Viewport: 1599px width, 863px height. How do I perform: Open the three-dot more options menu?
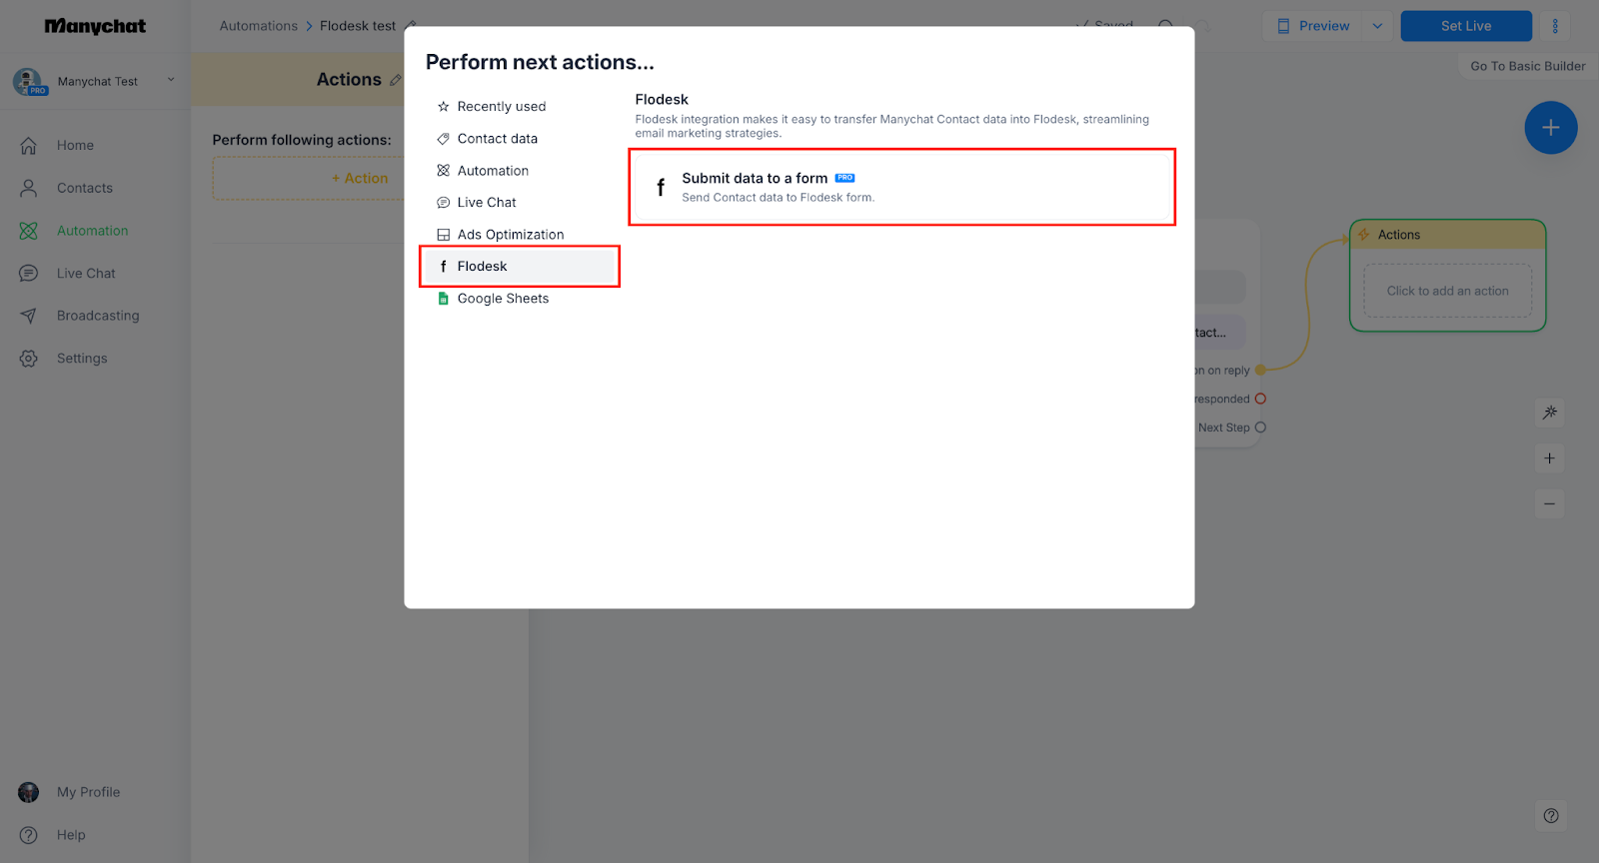point(1555,26)
